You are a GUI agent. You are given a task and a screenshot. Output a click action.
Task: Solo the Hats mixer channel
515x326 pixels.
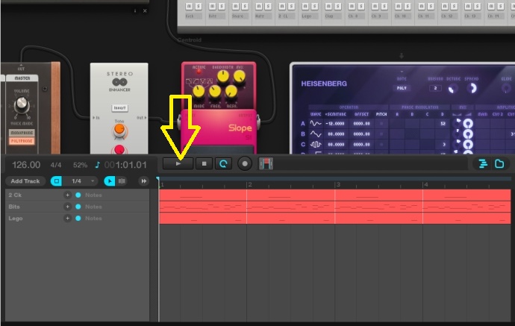[x=268, y=6]
